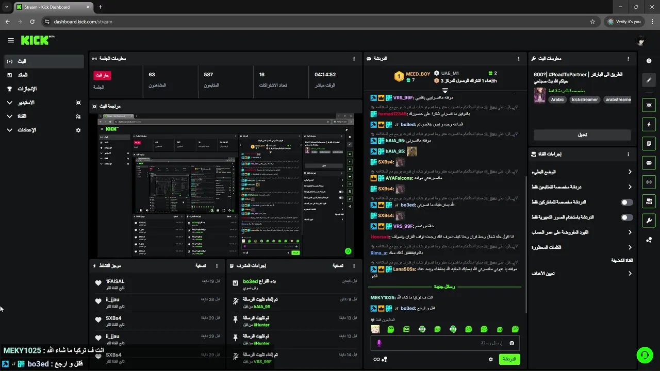This screenshot has height=371, width=660.
Task: Click the green الدردشة send button
Action: coord(509,359)
